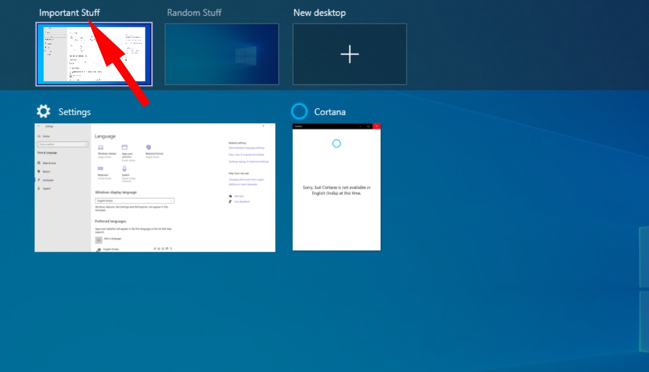Create a new desktop with the plus tile

[349, 54]
